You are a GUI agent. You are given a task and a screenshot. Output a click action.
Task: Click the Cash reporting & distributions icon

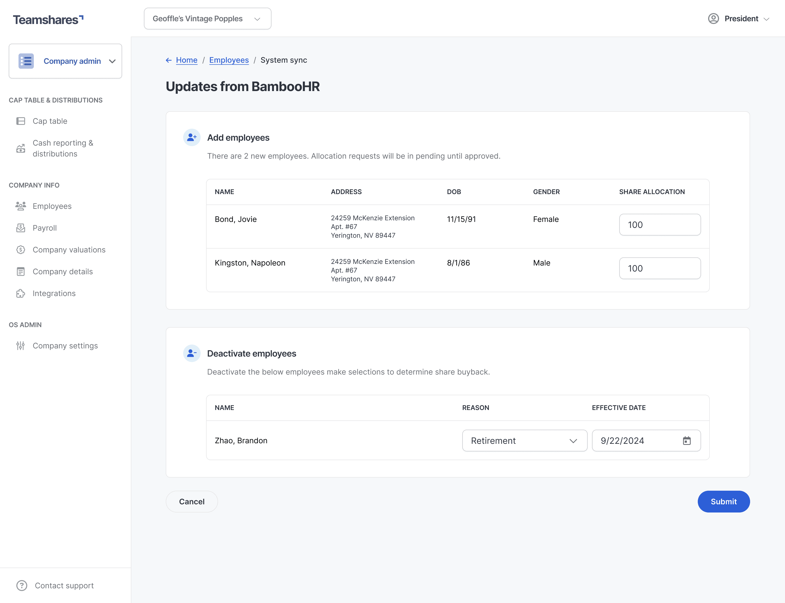tap(21, 148)
